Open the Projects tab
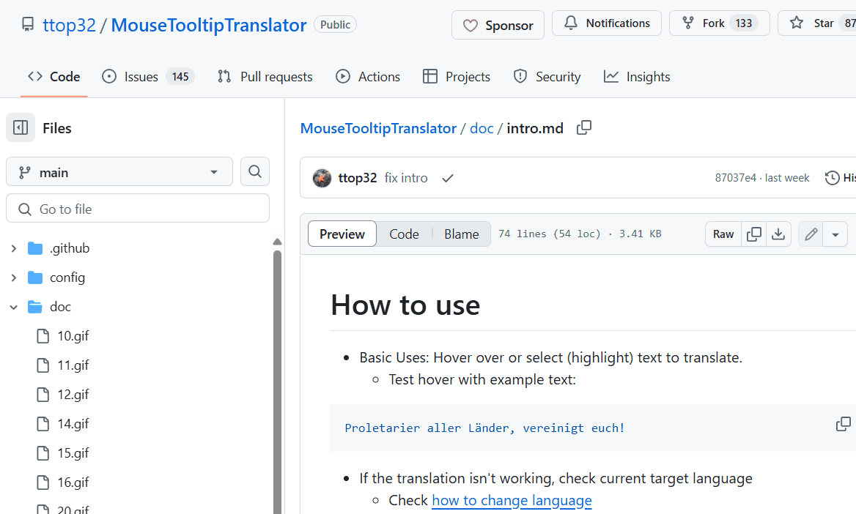Viewport: 856px width, 514px height. pos(457,76)
